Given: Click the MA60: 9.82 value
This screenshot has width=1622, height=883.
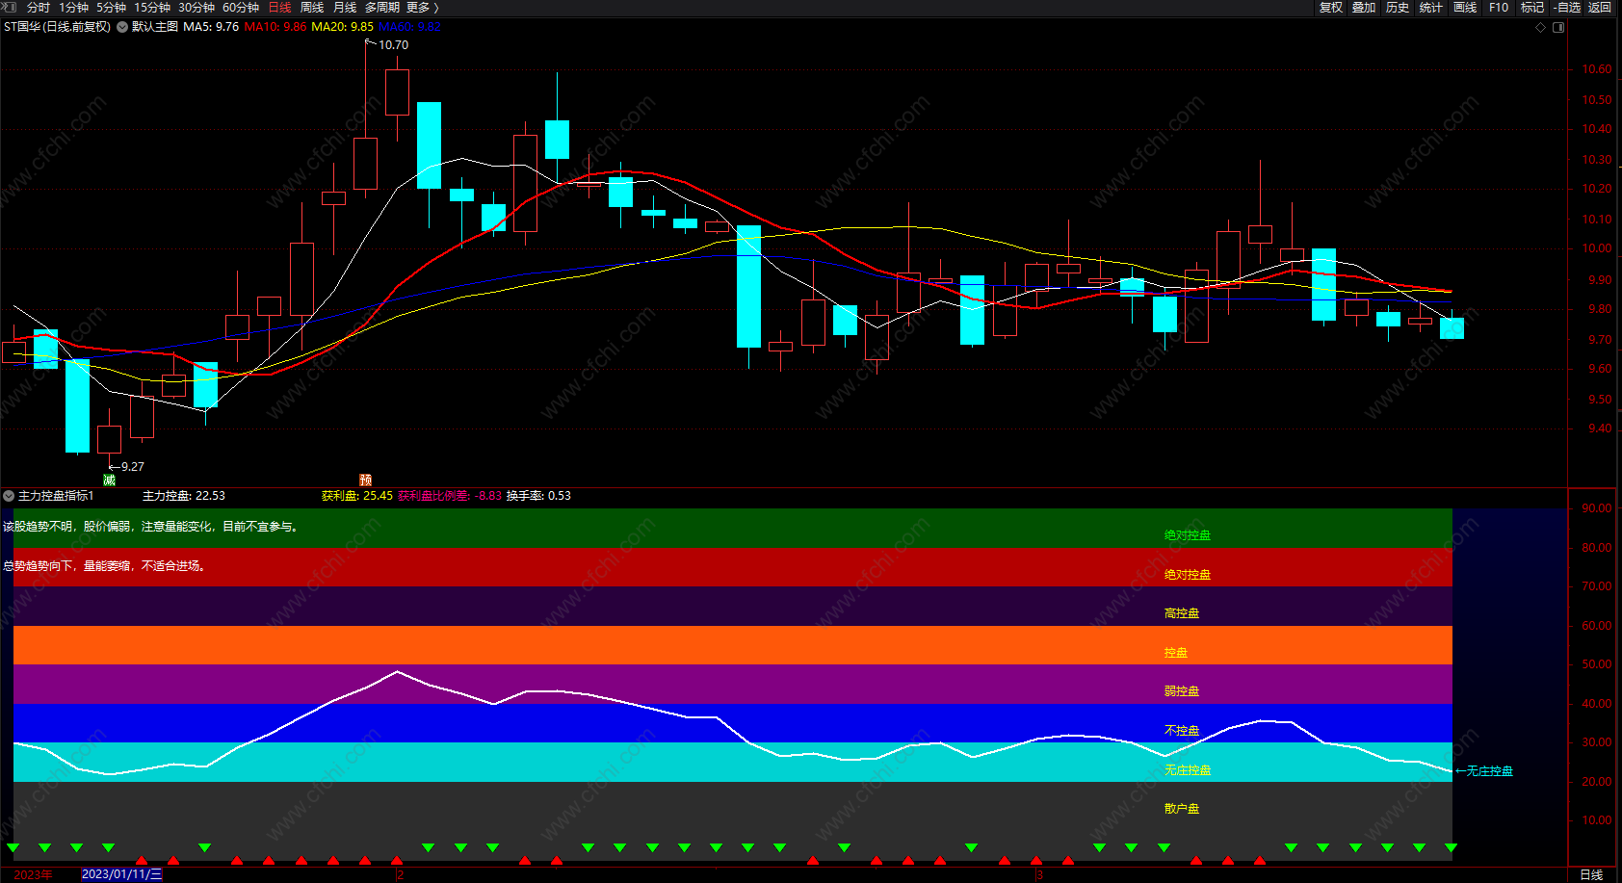Looking at the screenshot, I should point(409,27).
